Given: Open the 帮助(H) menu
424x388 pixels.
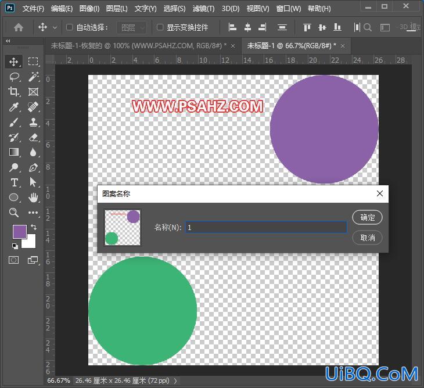Looking at the screenshot, I should (319, 9).
